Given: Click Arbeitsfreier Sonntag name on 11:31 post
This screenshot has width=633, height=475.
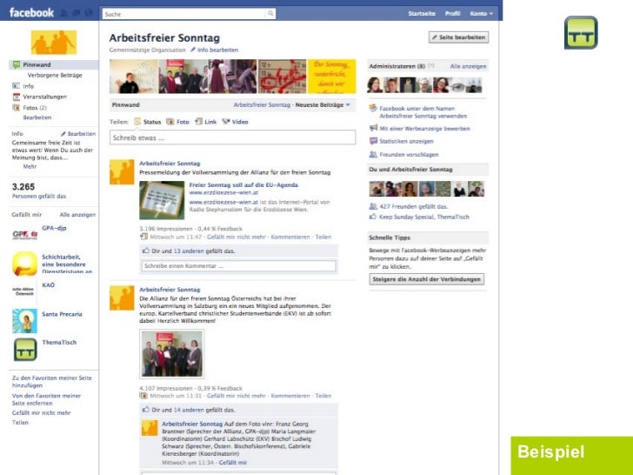Looking at the screenshot, I should point(170,290).
